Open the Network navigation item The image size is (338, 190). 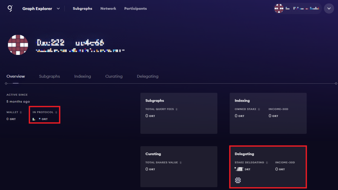tap(108, 8)
